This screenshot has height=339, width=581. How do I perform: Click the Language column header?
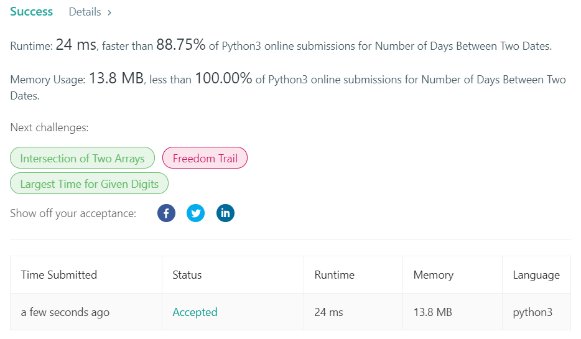(x=536, y=275)
